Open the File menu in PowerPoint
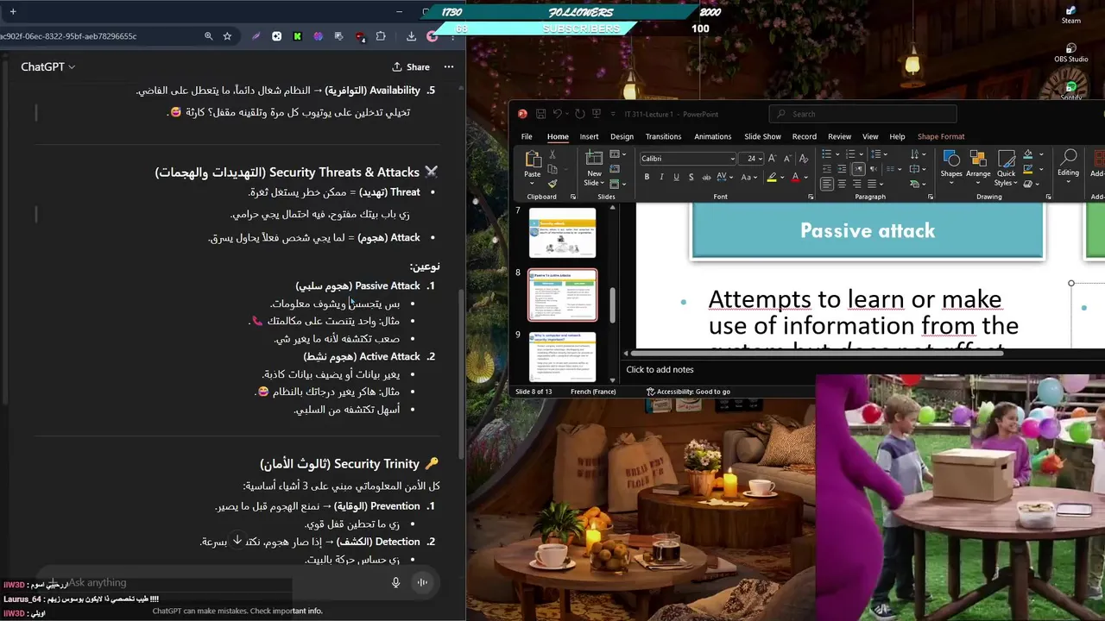The height and width of the screenshot is (621, 1105). pyautogui.click(x=527, y=136)
